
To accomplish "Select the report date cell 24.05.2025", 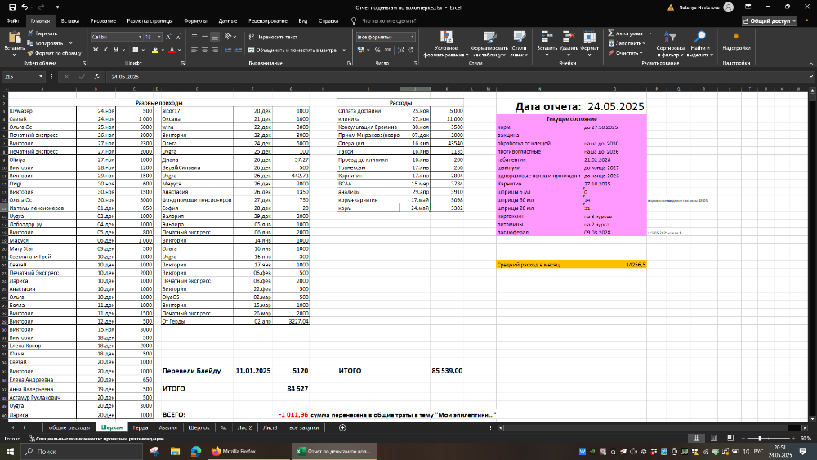I will pyautogui.click(x=616, y=106).
